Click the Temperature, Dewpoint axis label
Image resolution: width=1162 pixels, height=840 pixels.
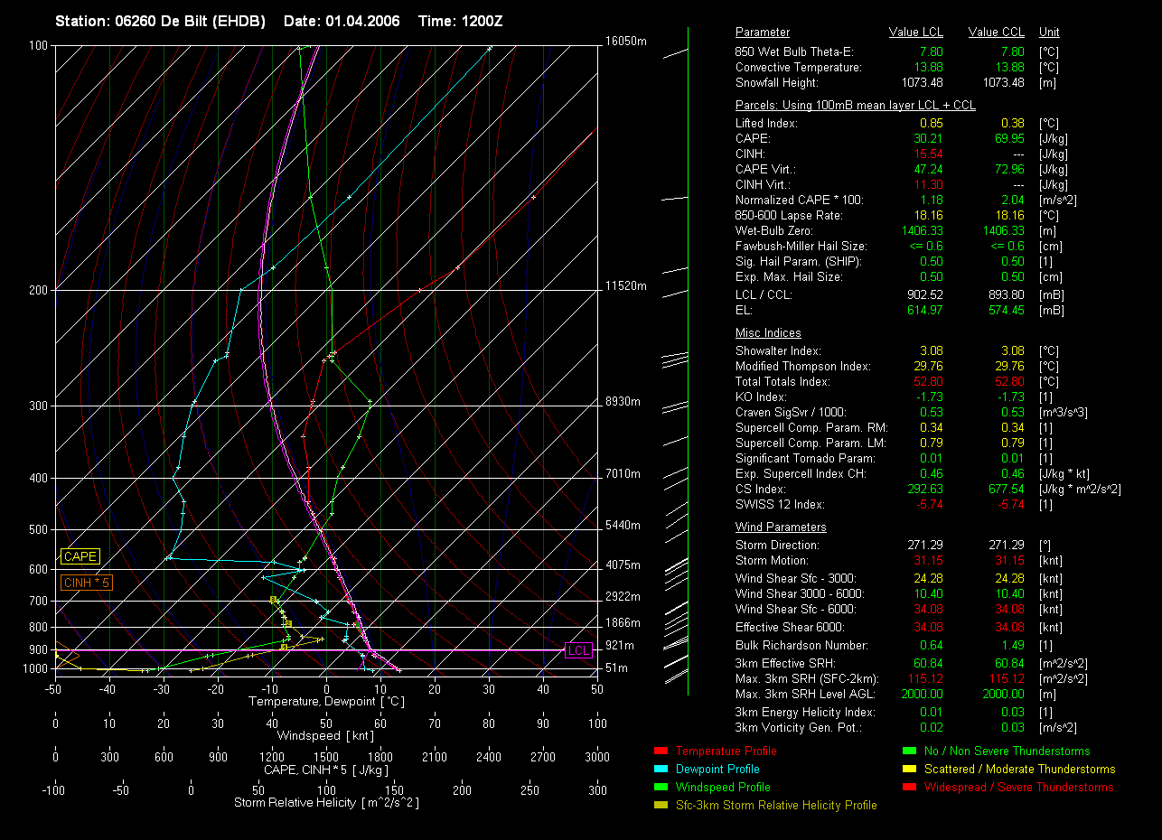pyautogui.click(x=325, y=701)
